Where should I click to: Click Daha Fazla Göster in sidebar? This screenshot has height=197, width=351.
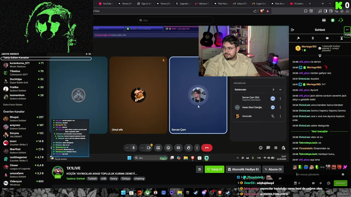(x=13, y=105)
